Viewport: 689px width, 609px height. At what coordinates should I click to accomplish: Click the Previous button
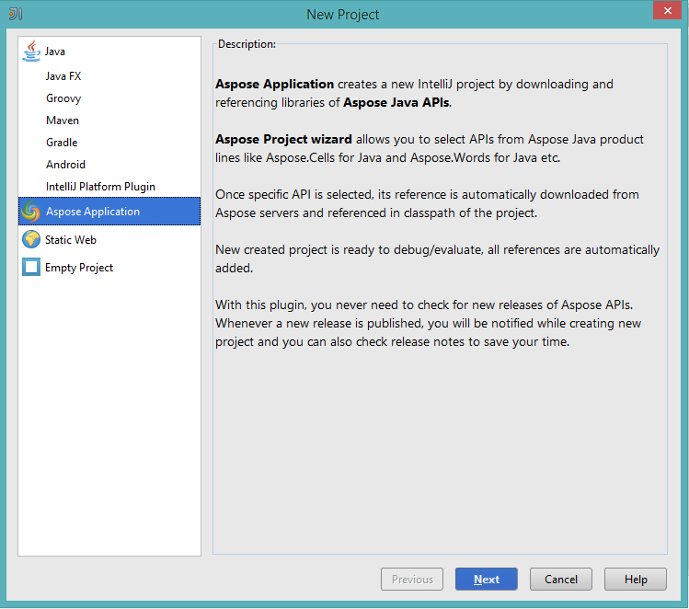tap(412, 580)
